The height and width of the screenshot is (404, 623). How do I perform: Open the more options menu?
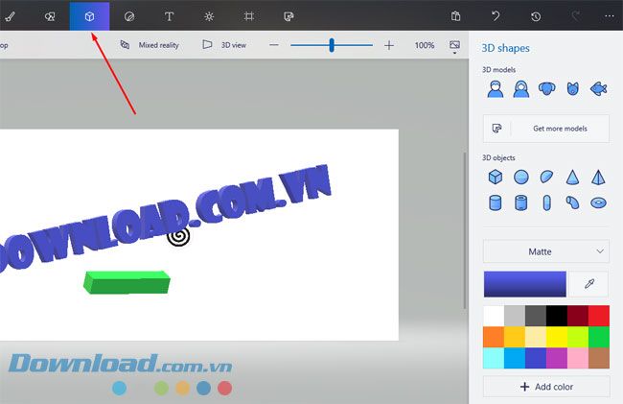tap(609, 16)
